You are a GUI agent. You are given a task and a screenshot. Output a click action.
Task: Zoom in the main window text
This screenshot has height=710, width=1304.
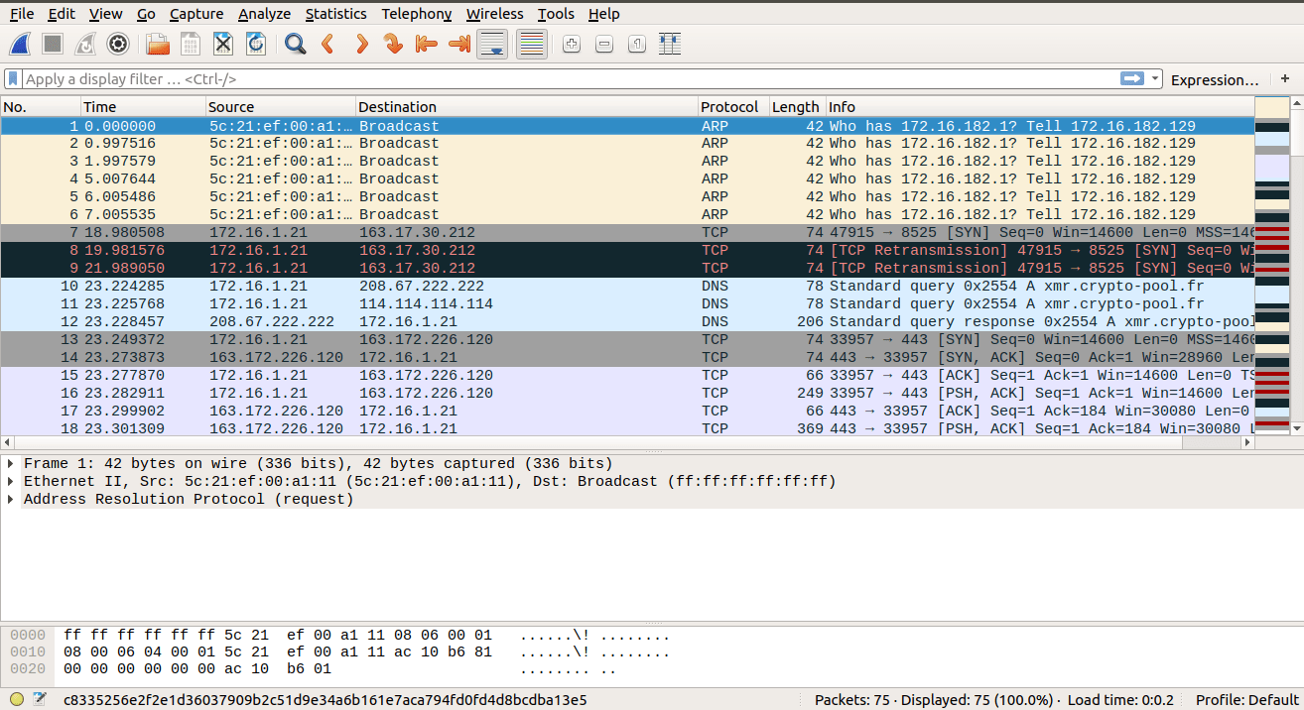coord(571,44)
